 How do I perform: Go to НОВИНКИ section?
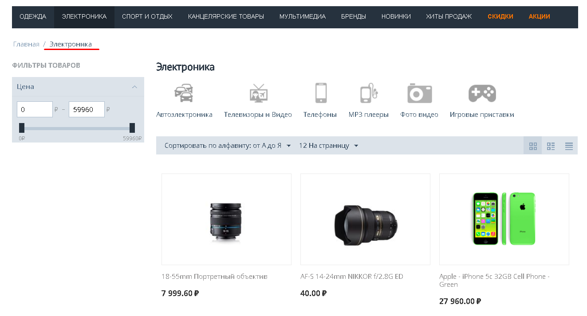point(396,17)
